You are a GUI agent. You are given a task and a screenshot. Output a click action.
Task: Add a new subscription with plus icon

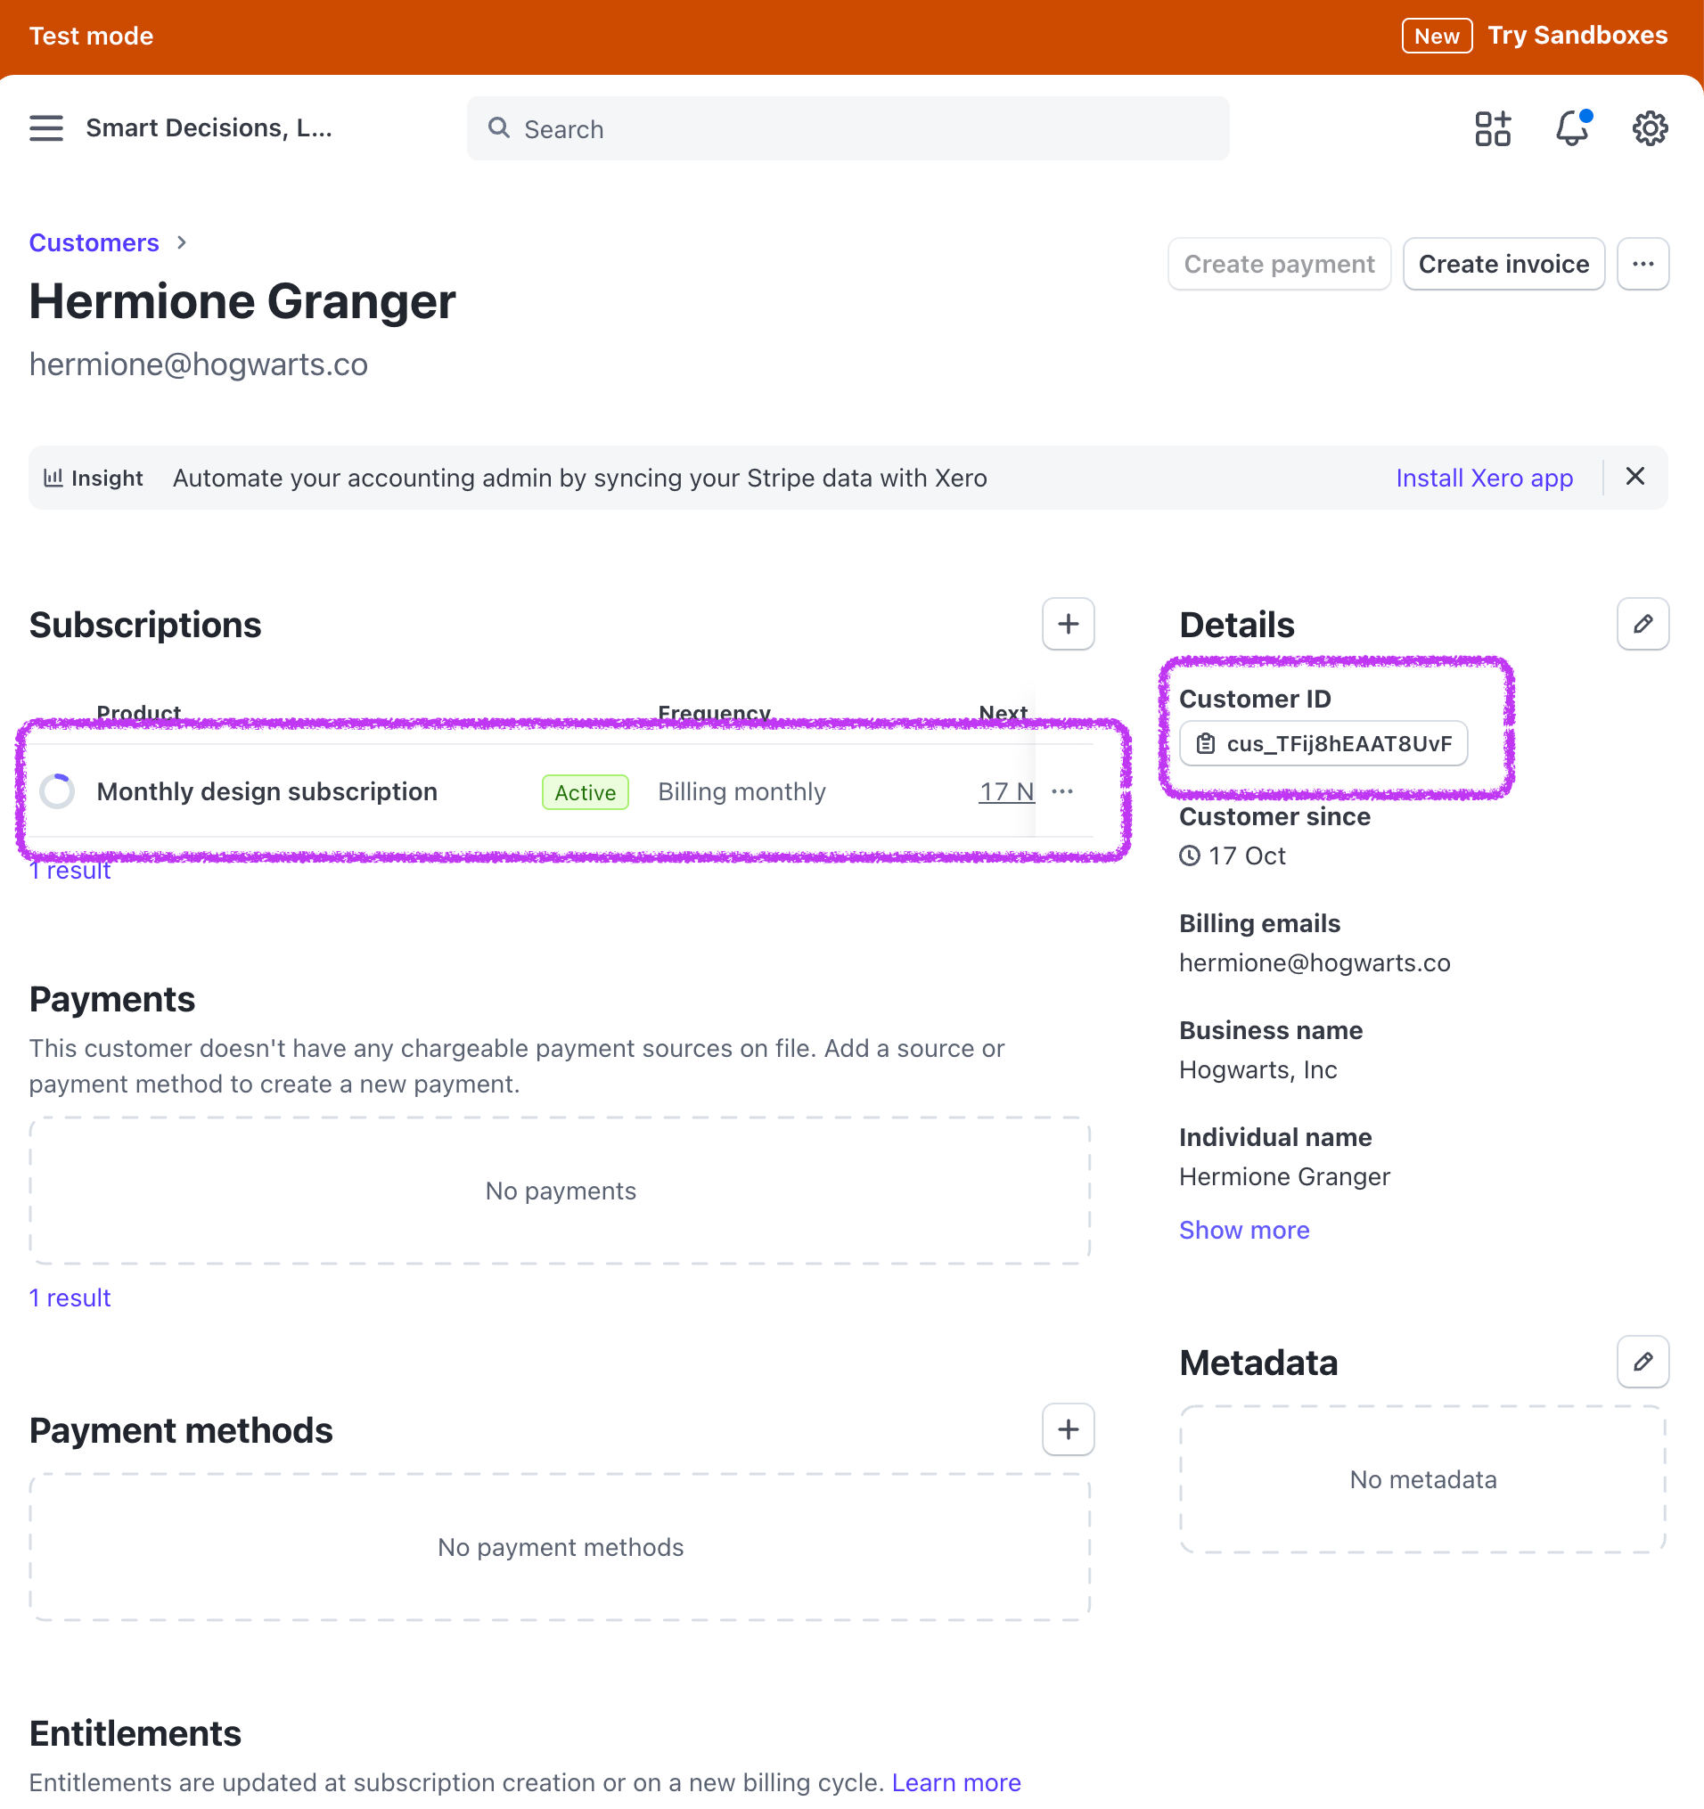click(x=1068, y=624)
